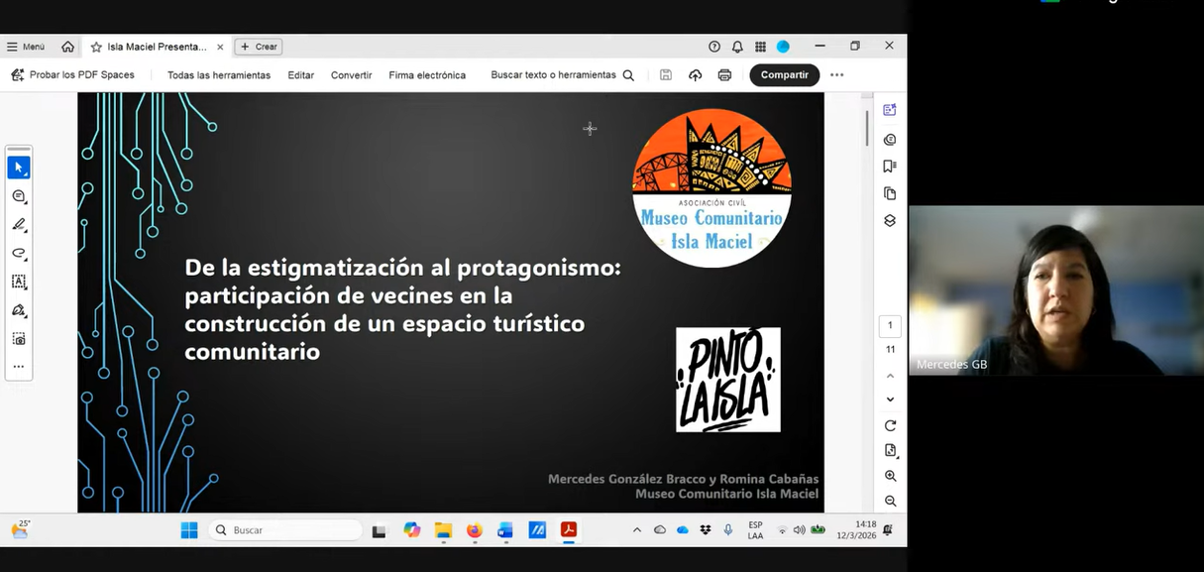This screenshot has width=1204, height=572.
Task: Switch to the Convertir menu item
Action: (352, 75)
